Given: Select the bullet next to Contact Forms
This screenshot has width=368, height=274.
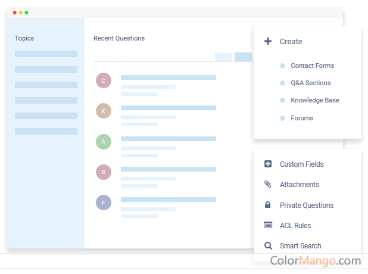Looking at the screenshot, I should tap(282, 66).
